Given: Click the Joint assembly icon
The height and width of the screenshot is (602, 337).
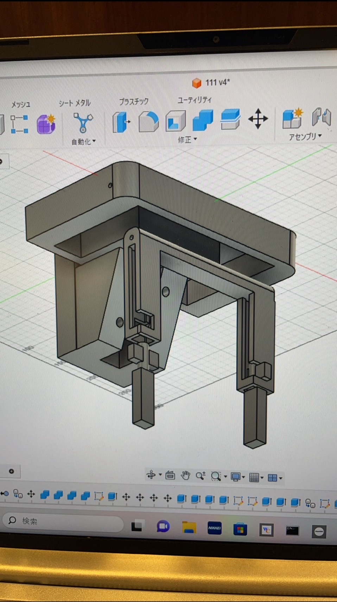Looking at the screenshot, I should pos(322,117).
